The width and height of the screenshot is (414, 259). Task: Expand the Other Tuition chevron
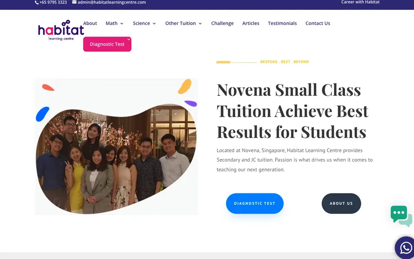[x=200, y=23]
